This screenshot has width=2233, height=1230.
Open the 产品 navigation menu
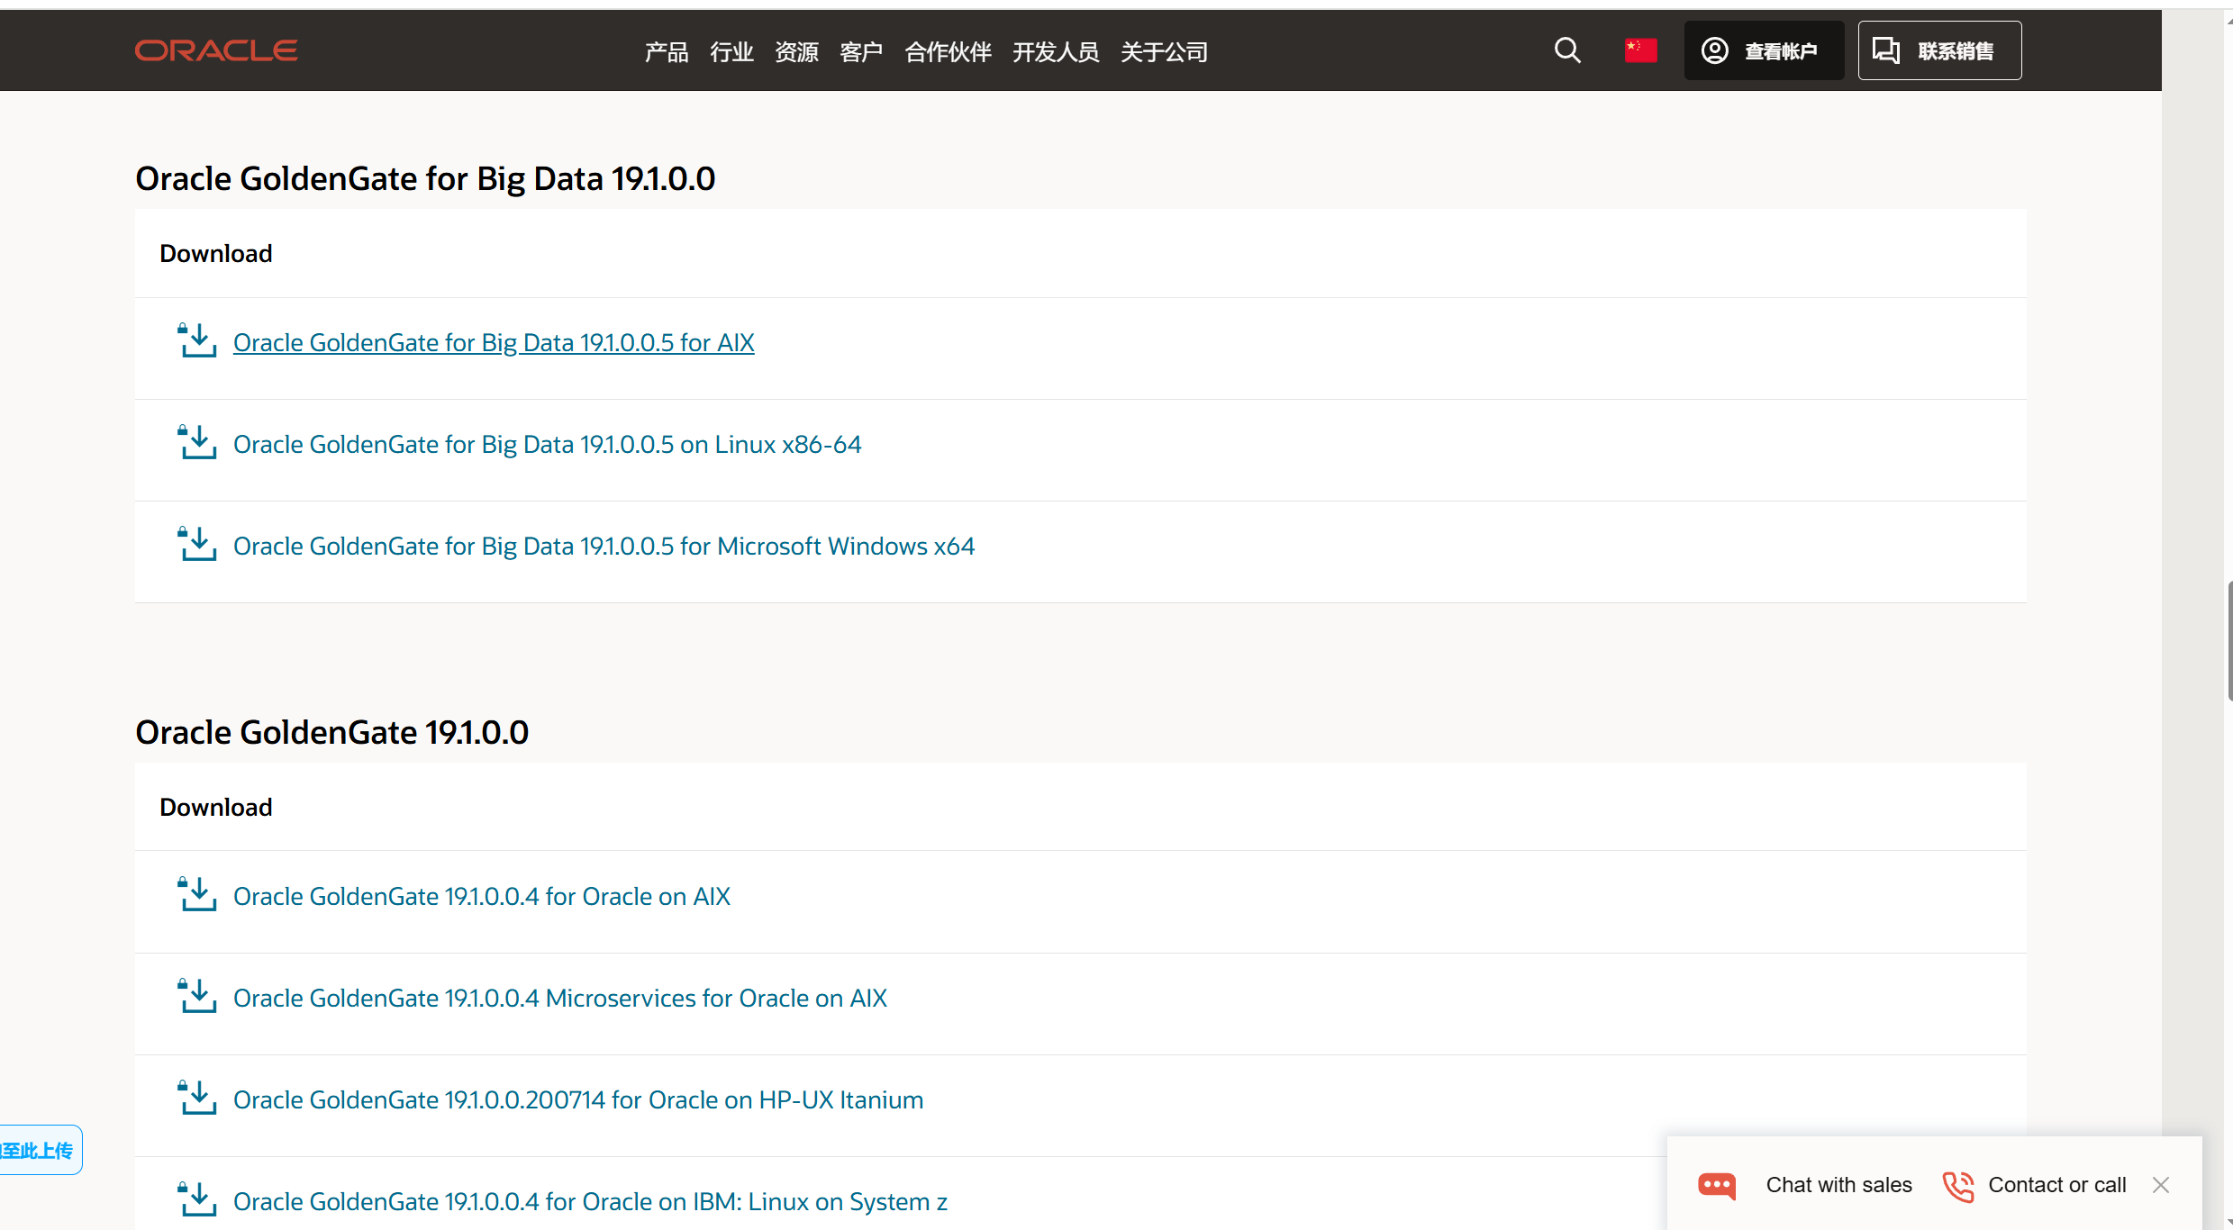click(666, 52)
